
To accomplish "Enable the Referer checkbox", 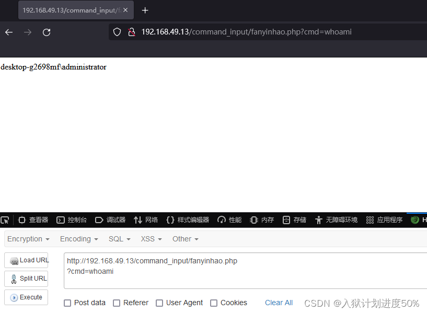I will [117, 303].
